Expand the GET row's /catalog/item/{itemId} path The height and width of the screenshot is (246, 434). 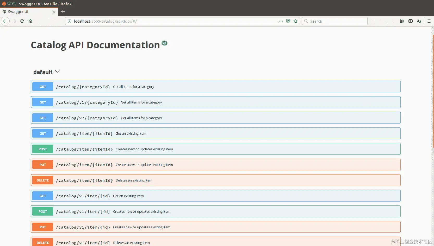[84, 134]
